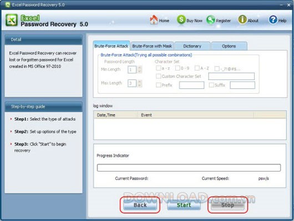Click the Buy Now dollar icon

(x=181, y=19)
